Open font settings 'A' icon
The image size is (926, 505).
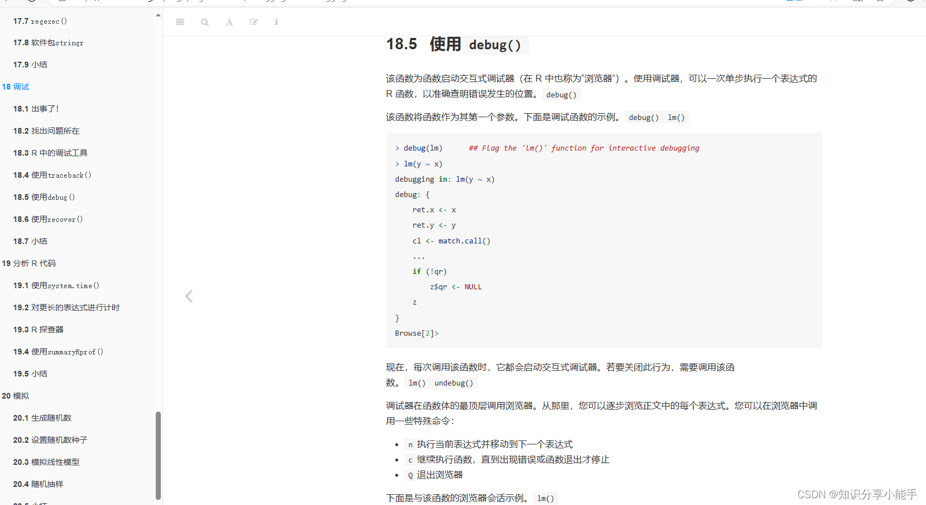point(229,22)
